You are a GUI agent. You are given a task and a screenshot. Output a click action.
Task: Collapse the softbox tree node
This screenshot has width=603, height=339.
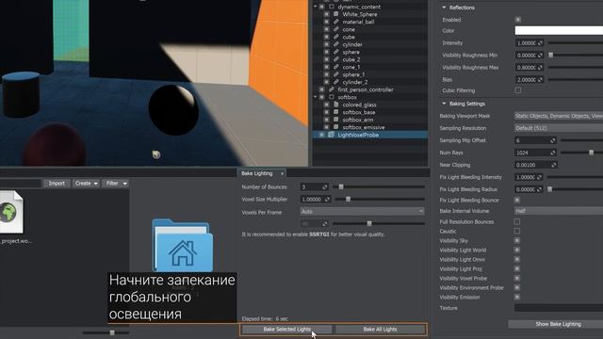click(316, 97)
